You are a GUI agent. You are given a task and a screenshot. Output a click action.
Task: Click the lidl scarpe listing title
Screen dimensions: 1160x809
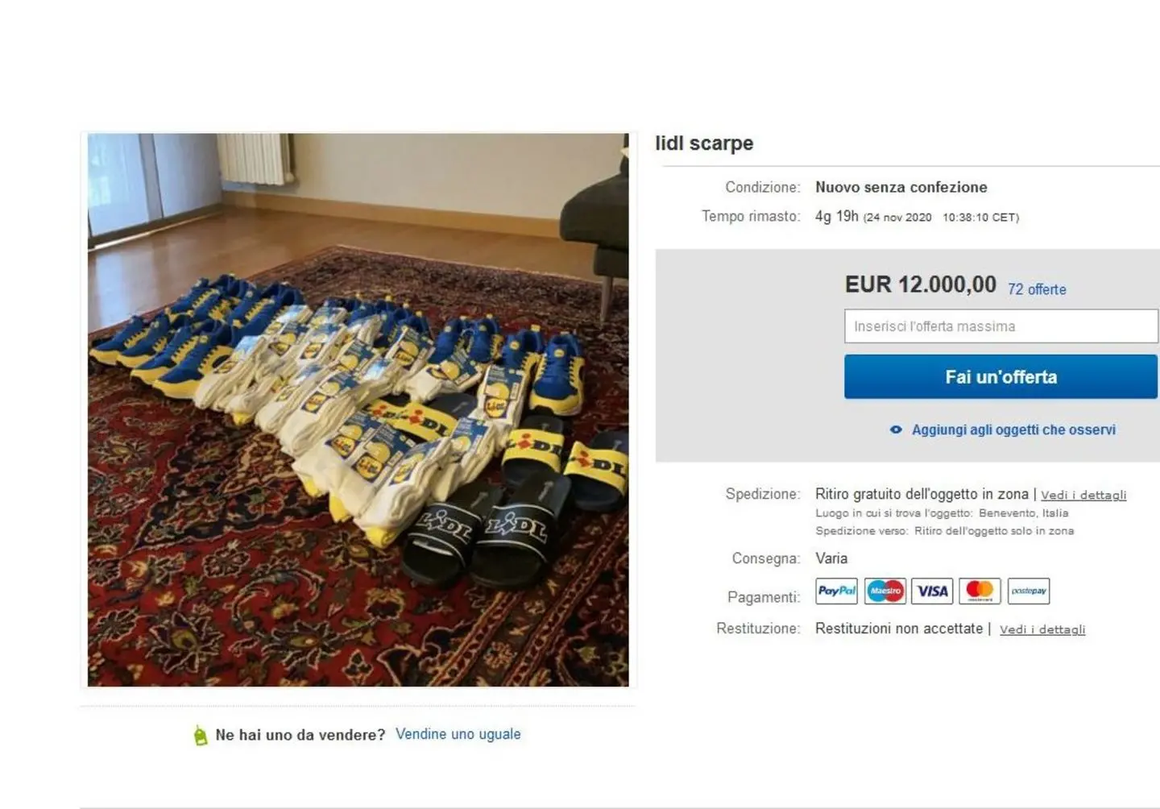(x=704, y=143)
